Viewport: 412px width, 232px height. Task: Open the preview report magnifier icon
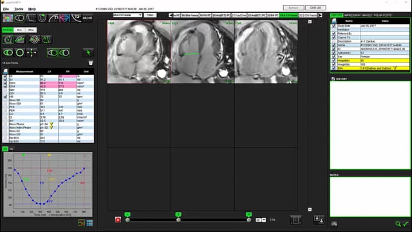click(x=398, y=224)
